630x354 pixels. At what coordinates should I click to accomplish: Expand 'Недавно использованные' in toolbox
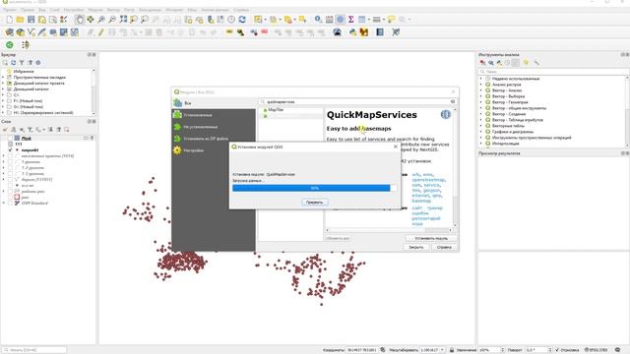pyautogui.click(x=481, y=79)
